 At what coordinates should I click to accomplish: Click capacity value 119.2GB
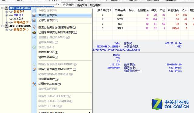115,65
